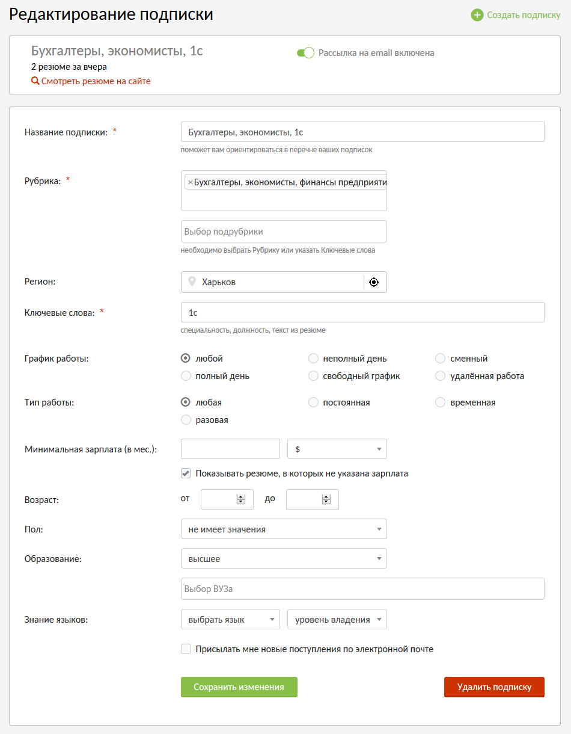Select the удалённая работа schedule option
The height and width of the screenshot is (734, 571).
coord(441,376)
